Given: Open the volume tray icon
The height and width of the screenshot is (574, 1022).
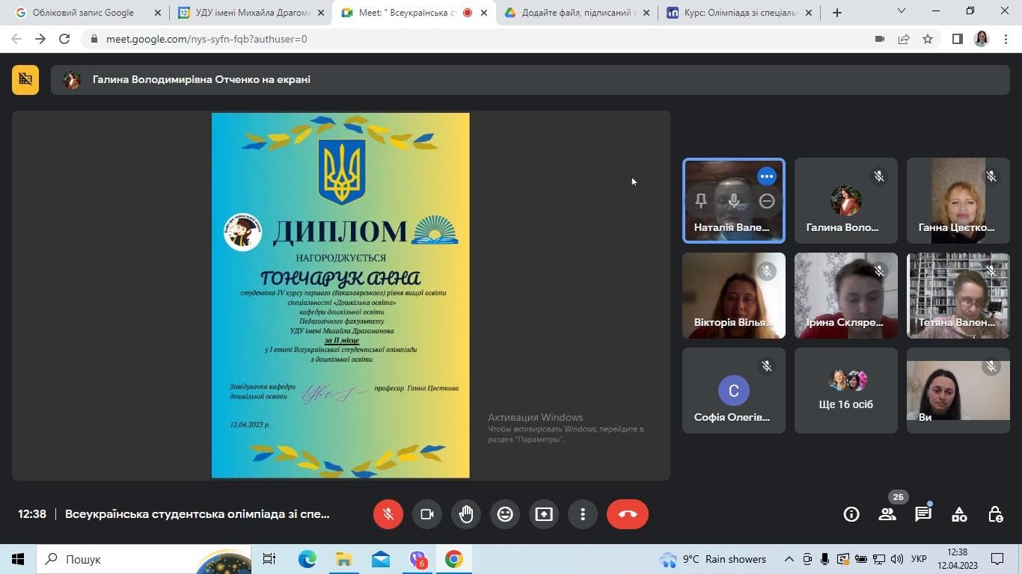Looking at the screenshot, I should 897,559.
